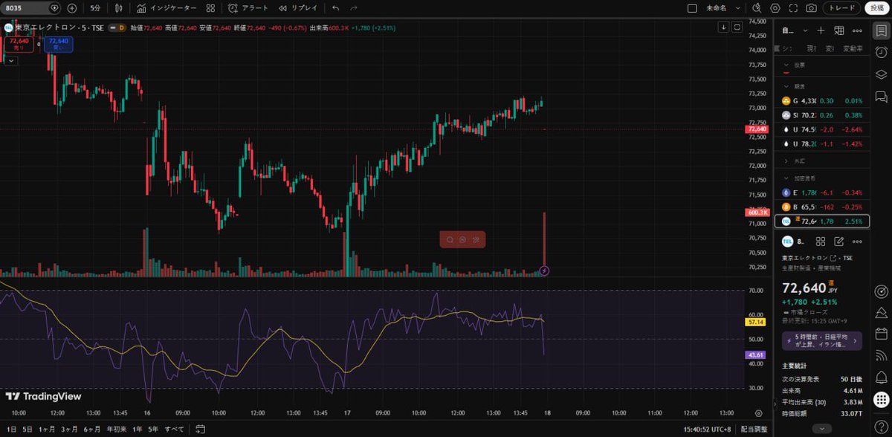892x437 pixels.
Task: Open the chats sidebar icon
Action: point(882,96)
